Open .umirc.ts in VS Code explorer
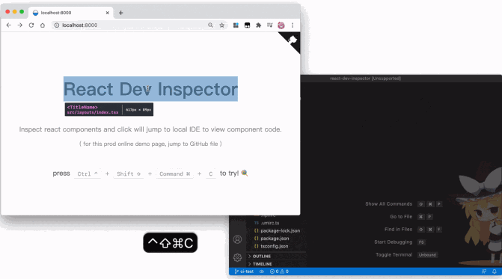This screenshot has width=502, height=279. (269, 223)
